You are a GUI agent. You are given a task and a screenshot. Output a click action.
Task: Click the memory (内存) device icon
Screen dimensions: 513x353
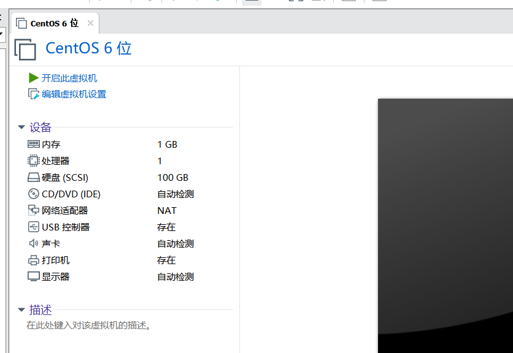pyautogui.click(x=33, y=144)
